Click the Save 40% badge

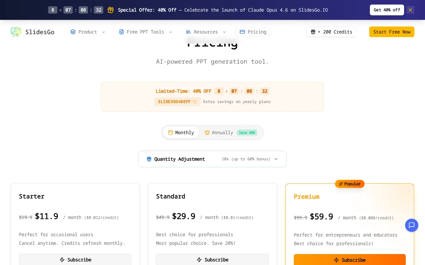point(247,132)
